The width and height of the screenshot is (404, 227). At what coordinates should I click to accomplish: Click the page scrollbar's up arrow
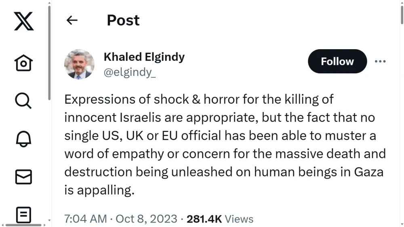point(401,2)
